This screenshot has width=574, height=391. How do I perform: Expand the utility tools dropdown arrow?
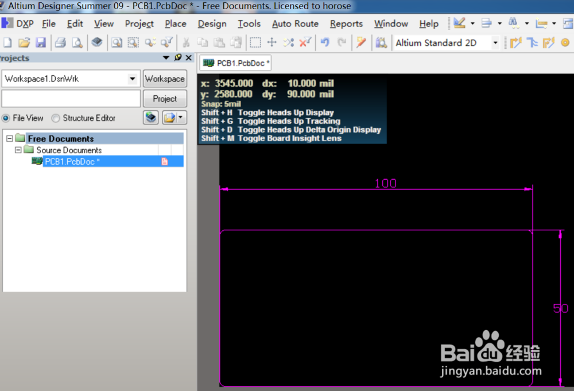tap(472, 24)
